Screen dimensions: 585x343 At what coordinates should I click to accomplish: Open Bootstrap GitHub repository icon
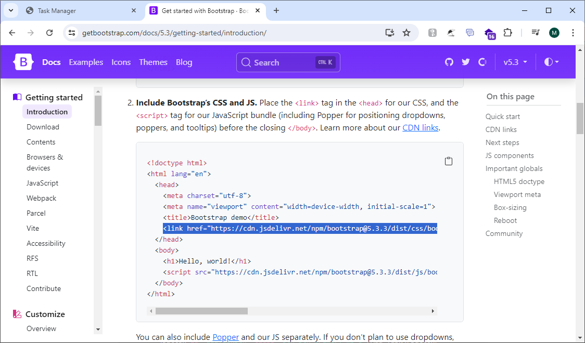(449, 62)
